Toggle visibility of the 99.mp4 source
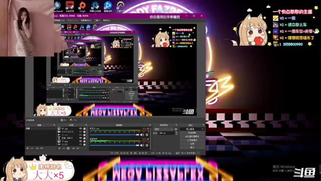 (81, 135)
